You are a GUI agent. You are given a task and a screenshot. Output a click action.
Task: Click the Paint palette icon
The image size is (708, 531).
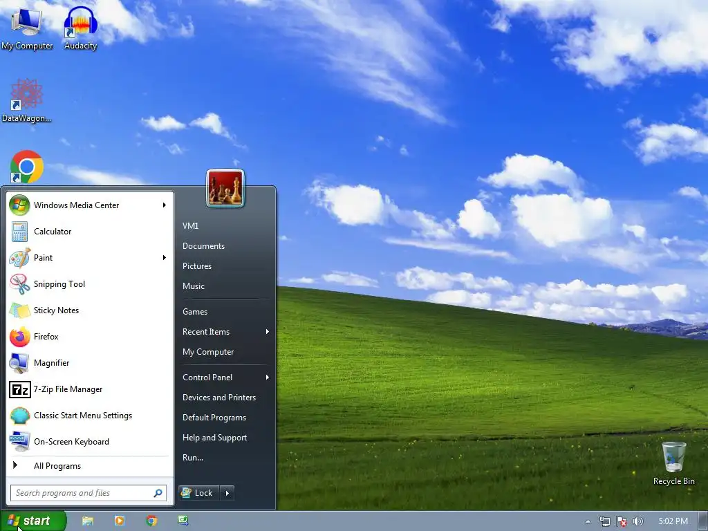pyautogui.click(x=19, y=258)
